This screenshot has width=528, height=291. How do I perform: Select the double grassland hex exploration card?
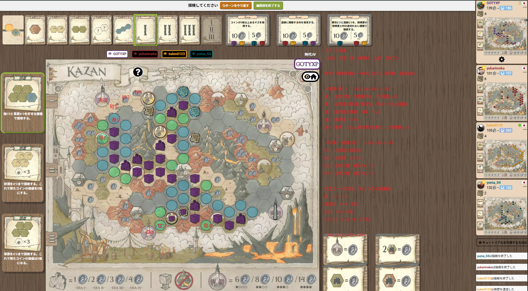79,30
